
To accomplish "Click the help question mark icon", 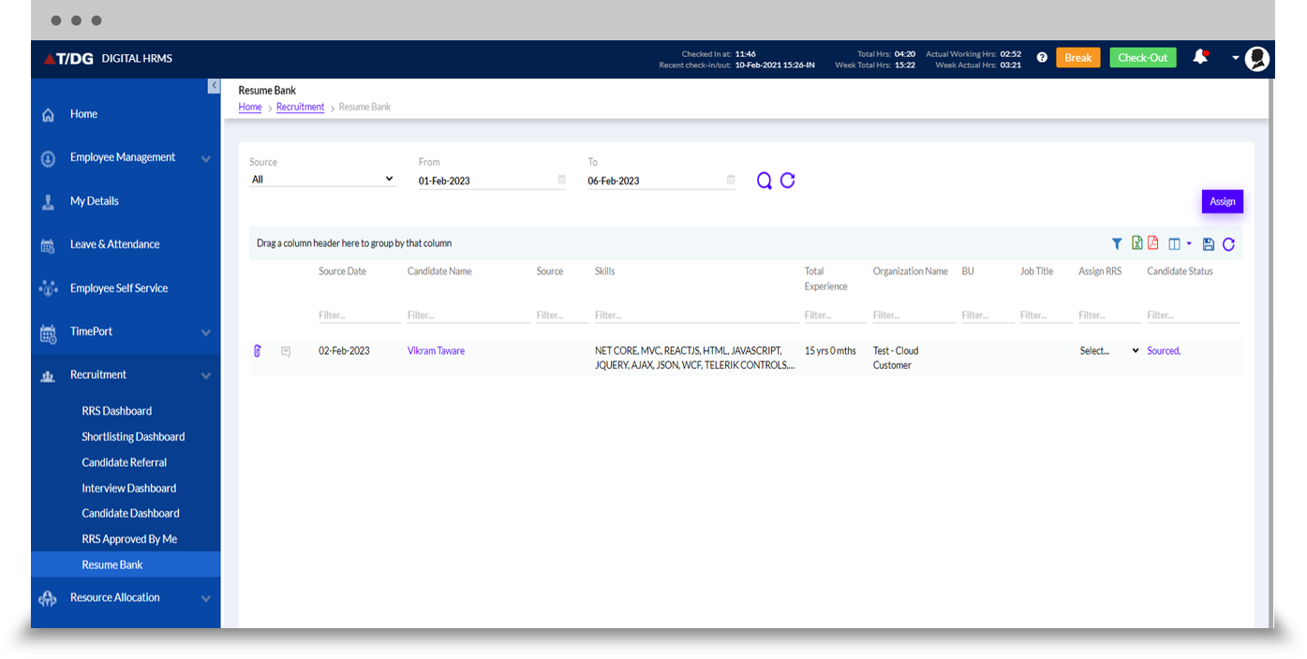I will pos(1042,58).
